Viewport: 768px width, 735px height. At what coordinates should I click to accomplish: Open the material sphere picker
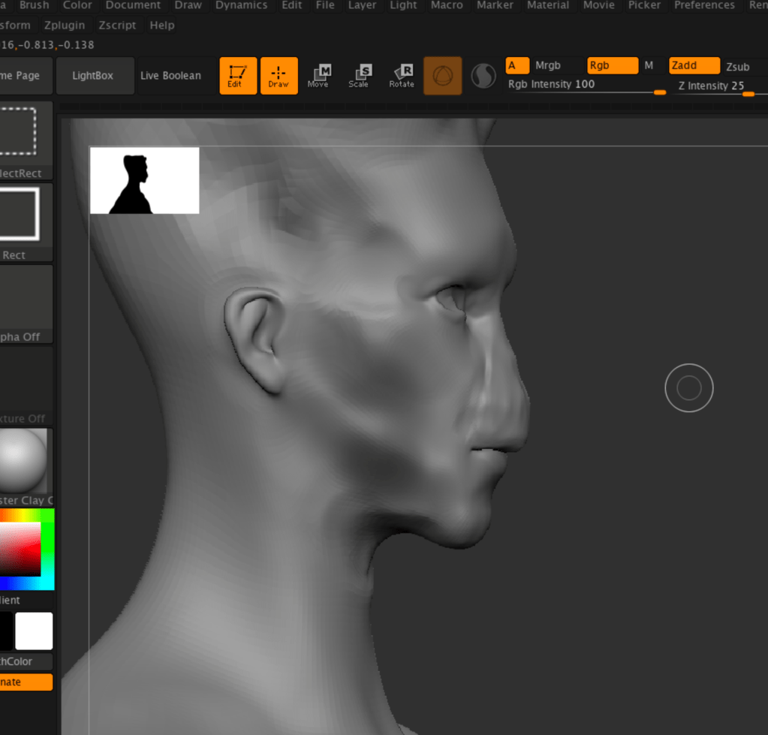point(23,461)
